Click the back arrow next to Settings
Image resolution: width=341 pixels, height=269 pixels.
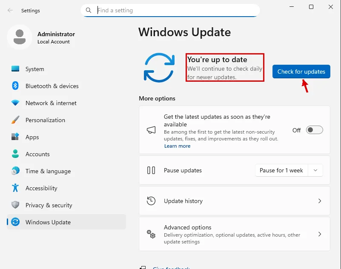tap(10, 10)
